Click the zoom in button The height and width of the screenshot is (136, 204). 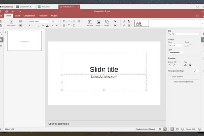pos(199,129)
